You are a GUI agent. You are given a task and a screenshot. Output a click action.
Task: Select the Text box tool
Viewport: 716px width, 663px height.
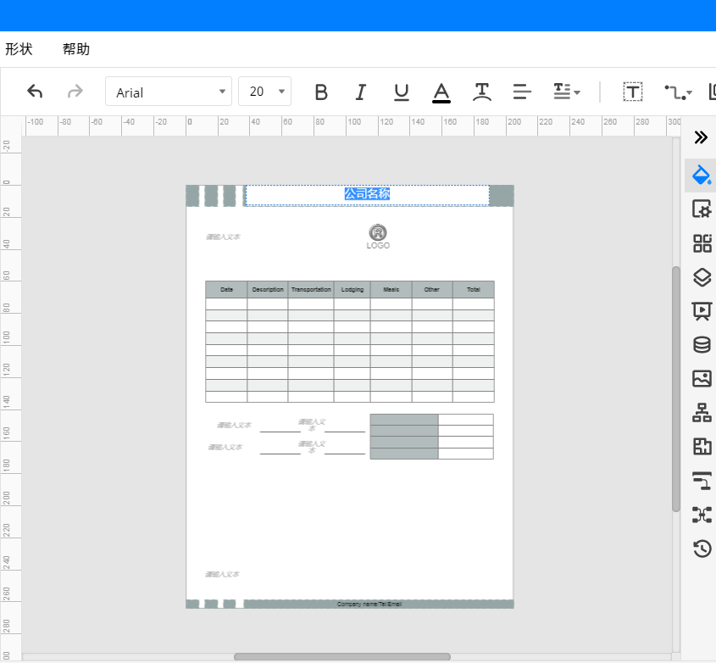[632, 92]
